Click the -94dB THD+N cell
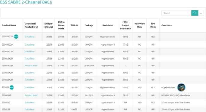206x112 pixels. coord(74,109)
